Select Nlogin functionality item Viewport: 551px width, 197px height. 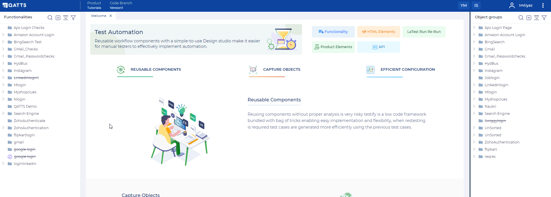[20, 99]
